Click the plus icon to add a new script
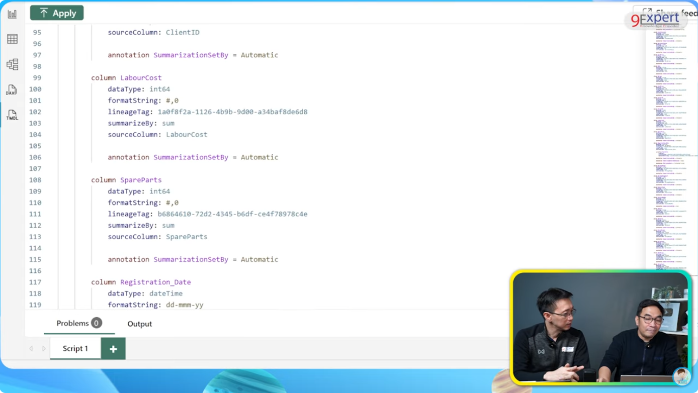This screenshot has height=393, width=698. tap(113, 348)
